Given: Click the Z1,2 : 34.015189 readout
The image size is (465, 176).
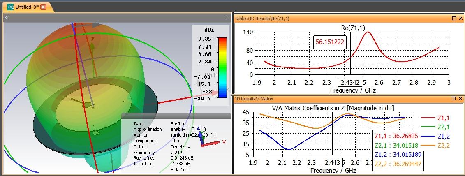Looking at the screenshot, I should click(398, 155).
